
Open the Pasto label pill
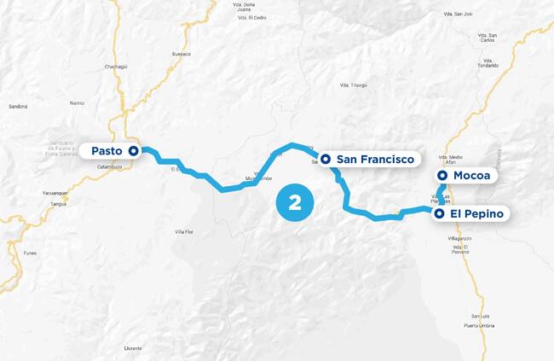pos(111,151)
